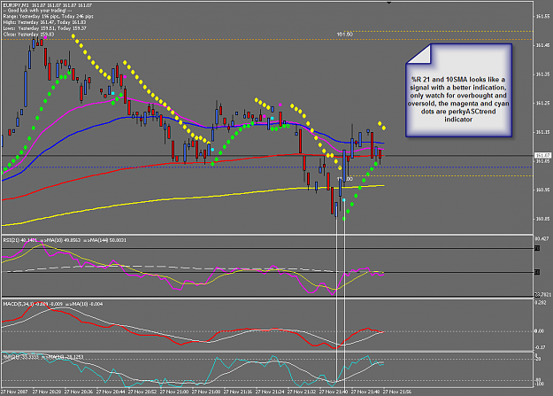Click the 161.25 price axis label
553x396 pixels.
(x=542, y=103)
